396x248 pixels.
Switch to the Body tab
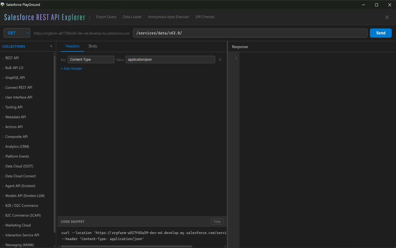[93, 46]
